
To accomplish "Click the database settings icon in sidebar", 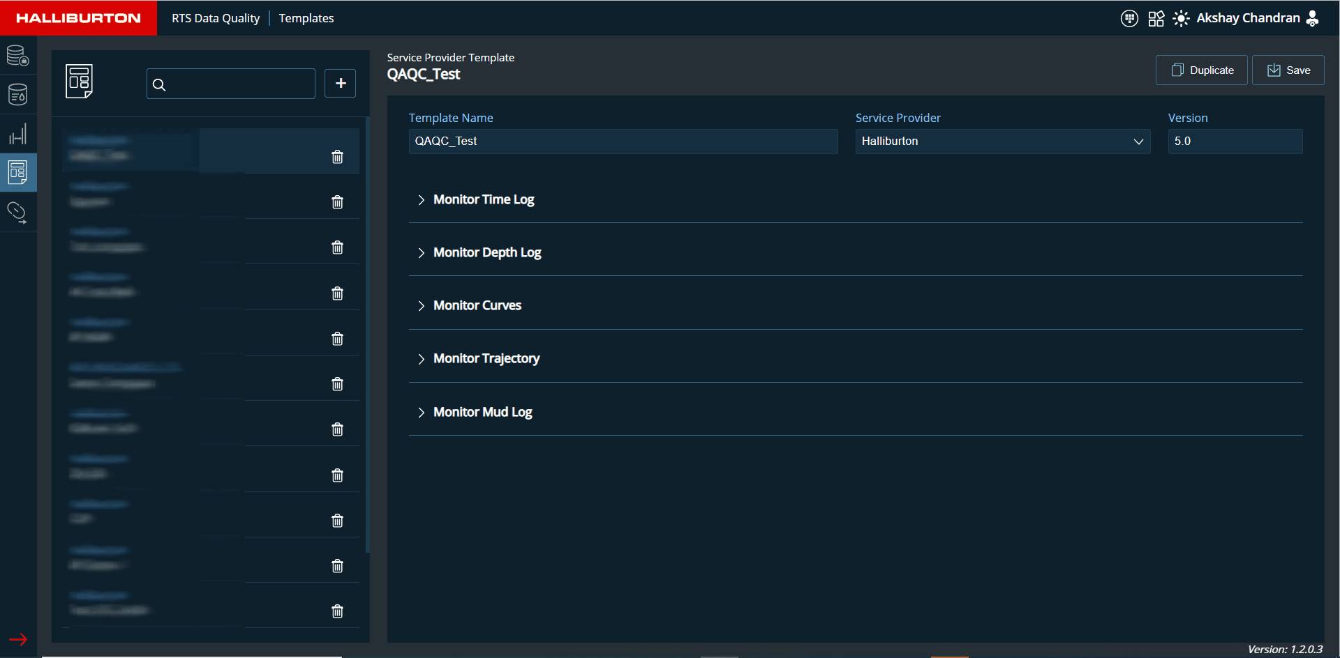I will (17, 56).
